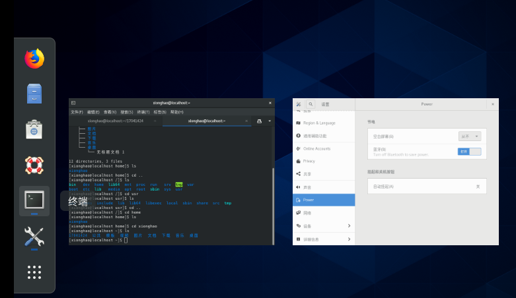Close the active xionghao@localhost:~ tab
Viewport: 516px width, 298px height.
246,121
